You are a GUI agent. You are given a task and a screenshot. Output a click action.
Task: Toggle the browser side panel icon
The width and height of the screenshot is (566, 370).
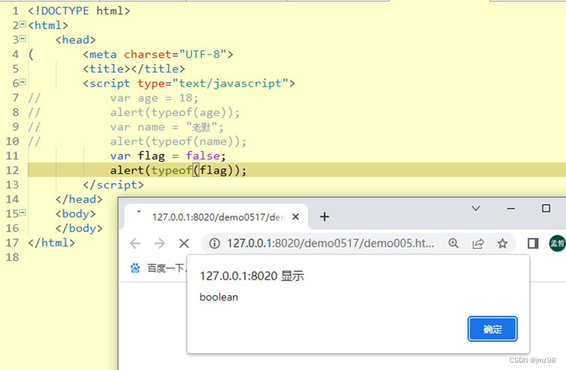(533, 243)
